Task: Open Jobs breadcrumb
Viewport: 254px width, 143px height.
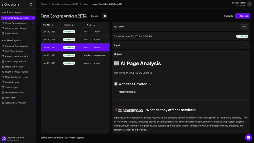Action: pos(85,4)
